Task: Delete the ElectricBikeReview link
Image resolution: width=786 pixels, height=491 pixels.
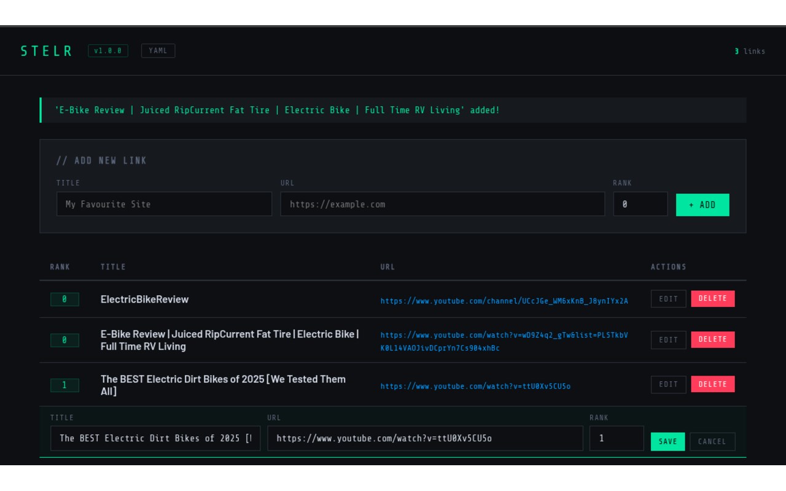Action: pyautogui.click(x=713, y=299)
